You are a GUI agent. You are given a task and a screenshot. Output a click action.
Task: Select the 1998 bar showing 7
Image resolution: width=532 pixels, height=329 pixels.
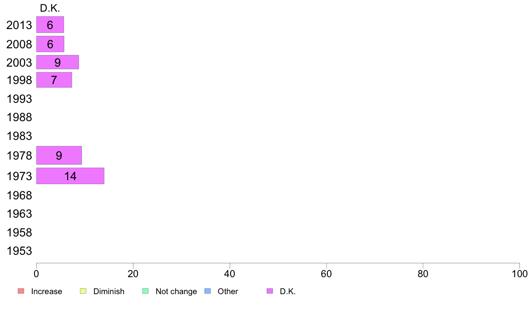pyautogui.click(x=54, y=80)
